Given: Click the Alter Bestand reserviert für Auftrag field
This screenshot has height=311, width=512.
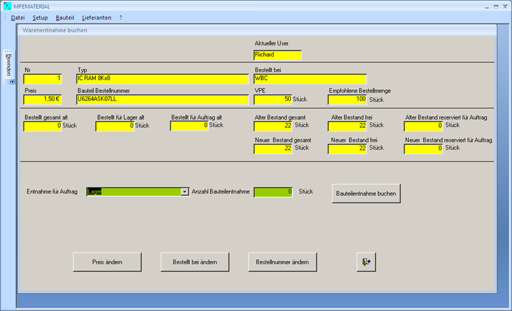Looking at the screenshot, I should [423, 125].
